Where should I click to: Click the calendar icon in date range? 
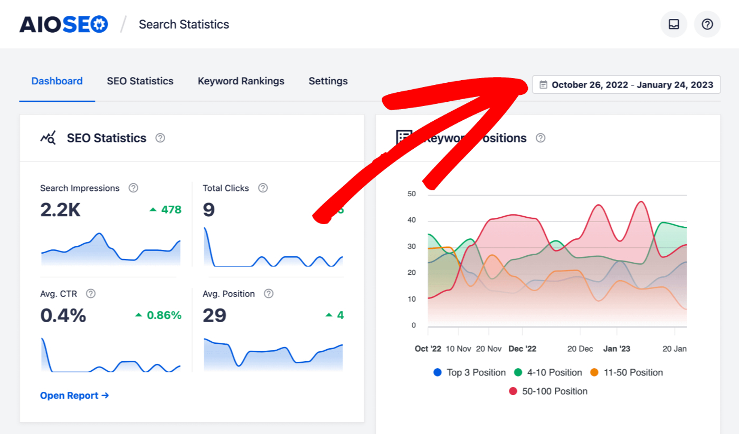543,84
